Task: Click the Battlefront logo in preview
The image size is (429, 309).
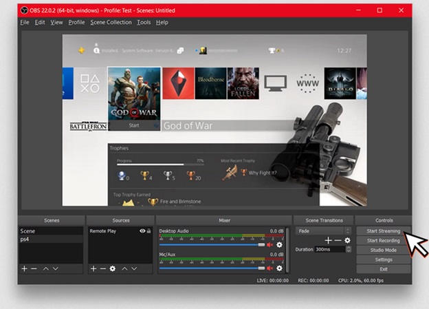Action: click(89, 127)
